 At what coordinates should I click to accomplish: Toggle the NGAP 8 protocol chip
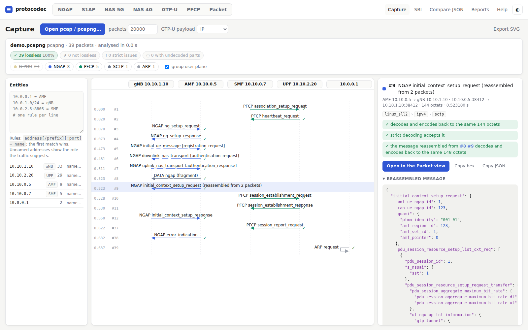(59, 67)
